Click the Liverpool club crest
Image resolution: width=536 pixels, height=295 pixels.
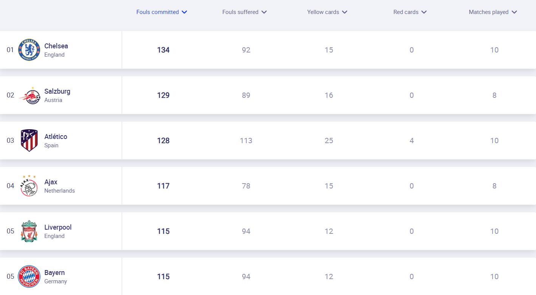pyautogui.click(x=29, y=231)
